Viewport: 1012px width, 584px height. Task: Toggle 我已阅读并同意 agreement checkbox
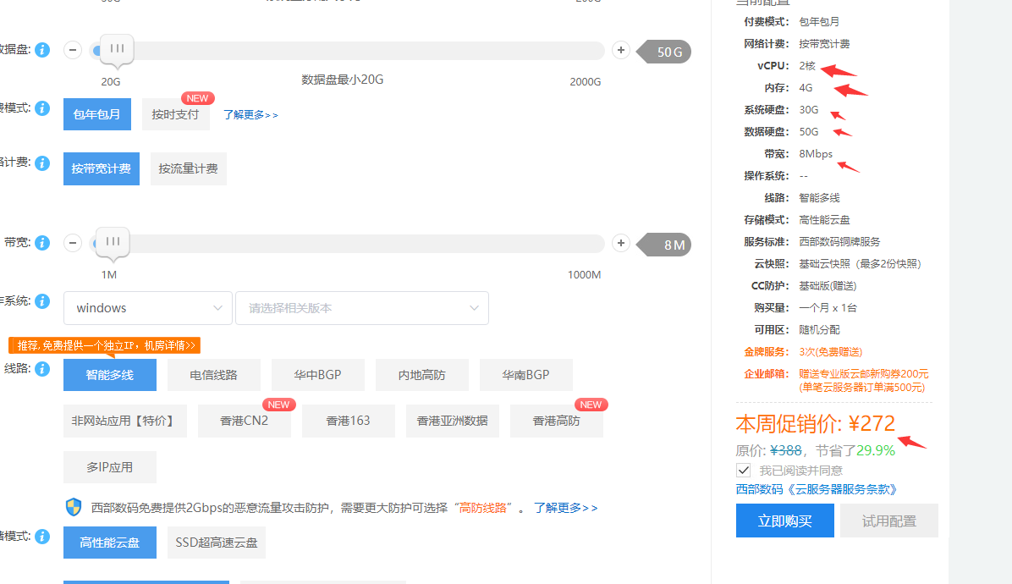coord(744,470)
